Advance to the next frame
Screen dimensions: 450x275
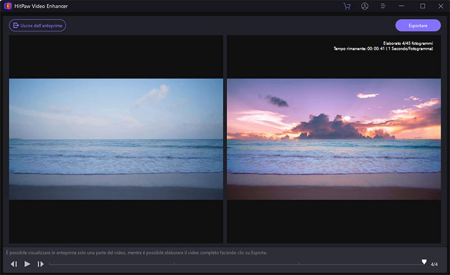point(40,264)
